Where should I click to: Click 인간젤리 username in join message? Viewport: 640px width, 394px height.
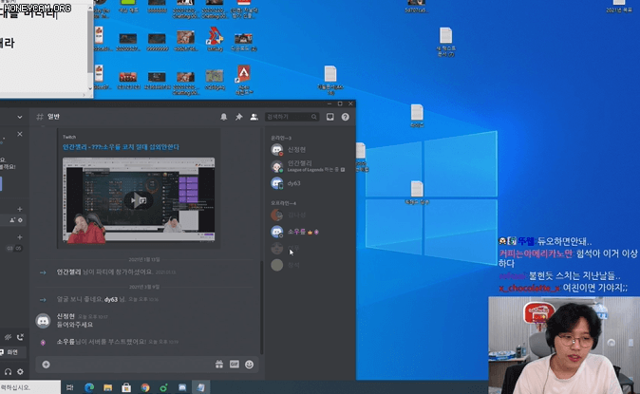pyautogui.click(x=68, y=272)
